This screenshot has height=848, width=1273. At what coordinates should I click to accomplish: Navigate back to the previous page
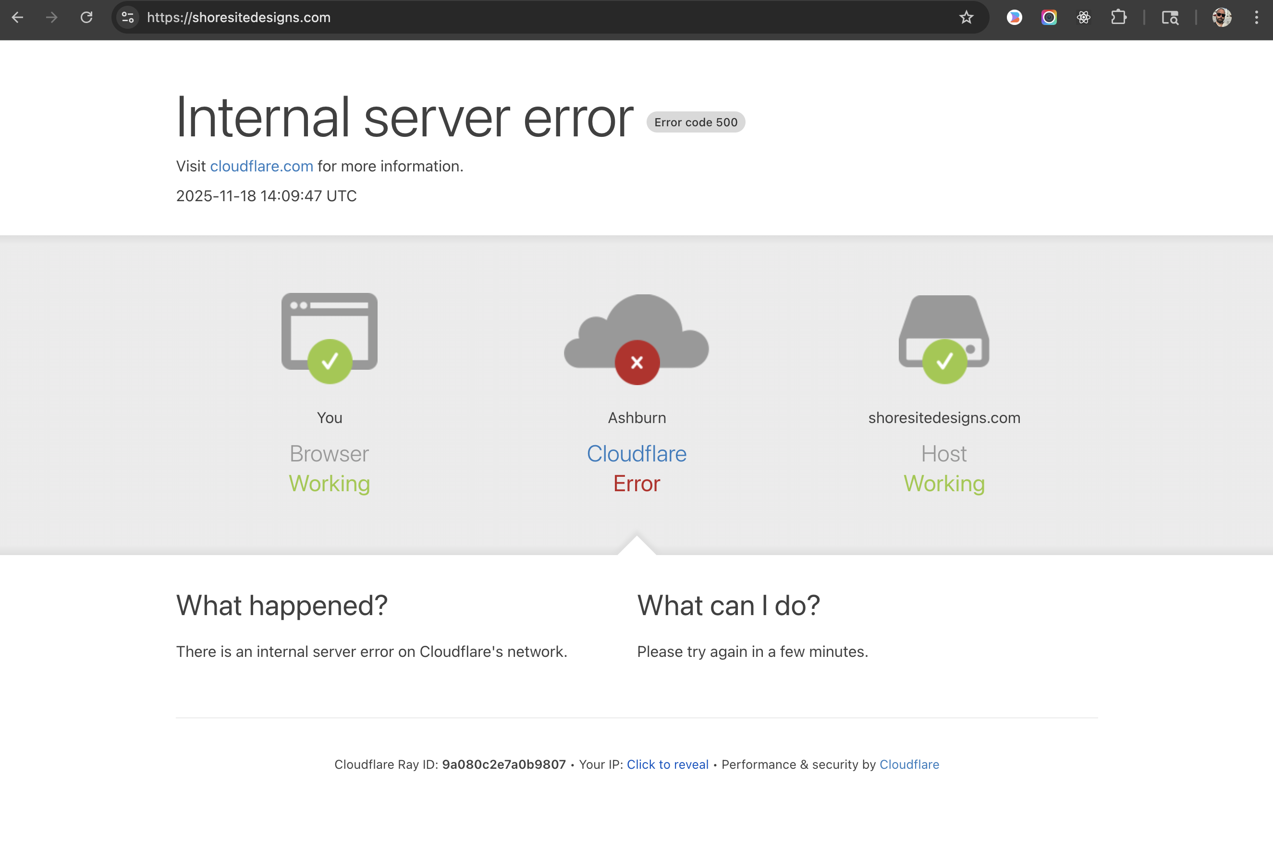pos(18,17)
